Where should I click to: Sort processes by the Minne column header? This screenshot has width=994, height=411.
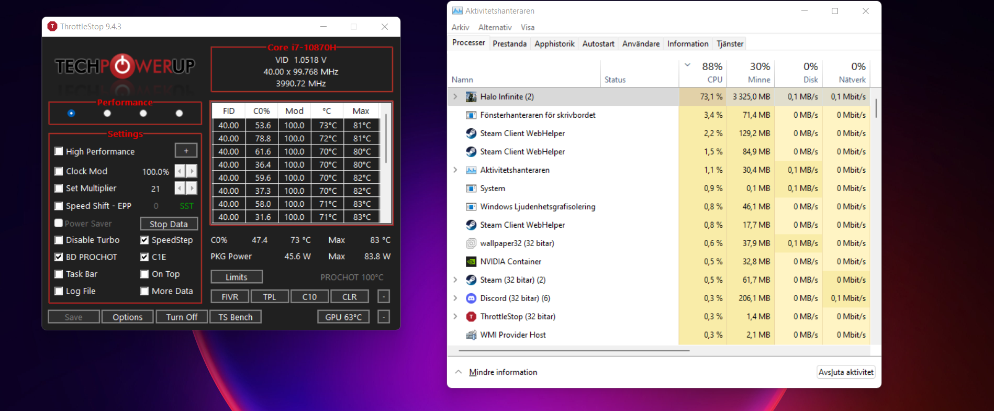click(751, 73)
